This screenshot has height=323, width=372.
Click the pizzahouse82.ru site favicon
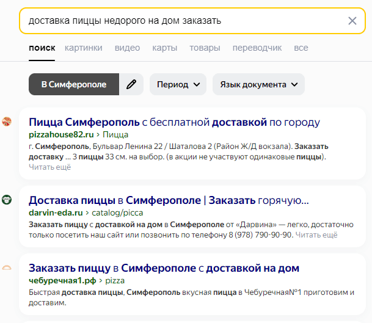7,122
